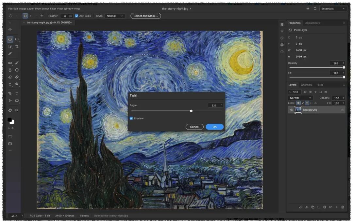
Task: Select the Hand tool
Action: pos(10,110)
